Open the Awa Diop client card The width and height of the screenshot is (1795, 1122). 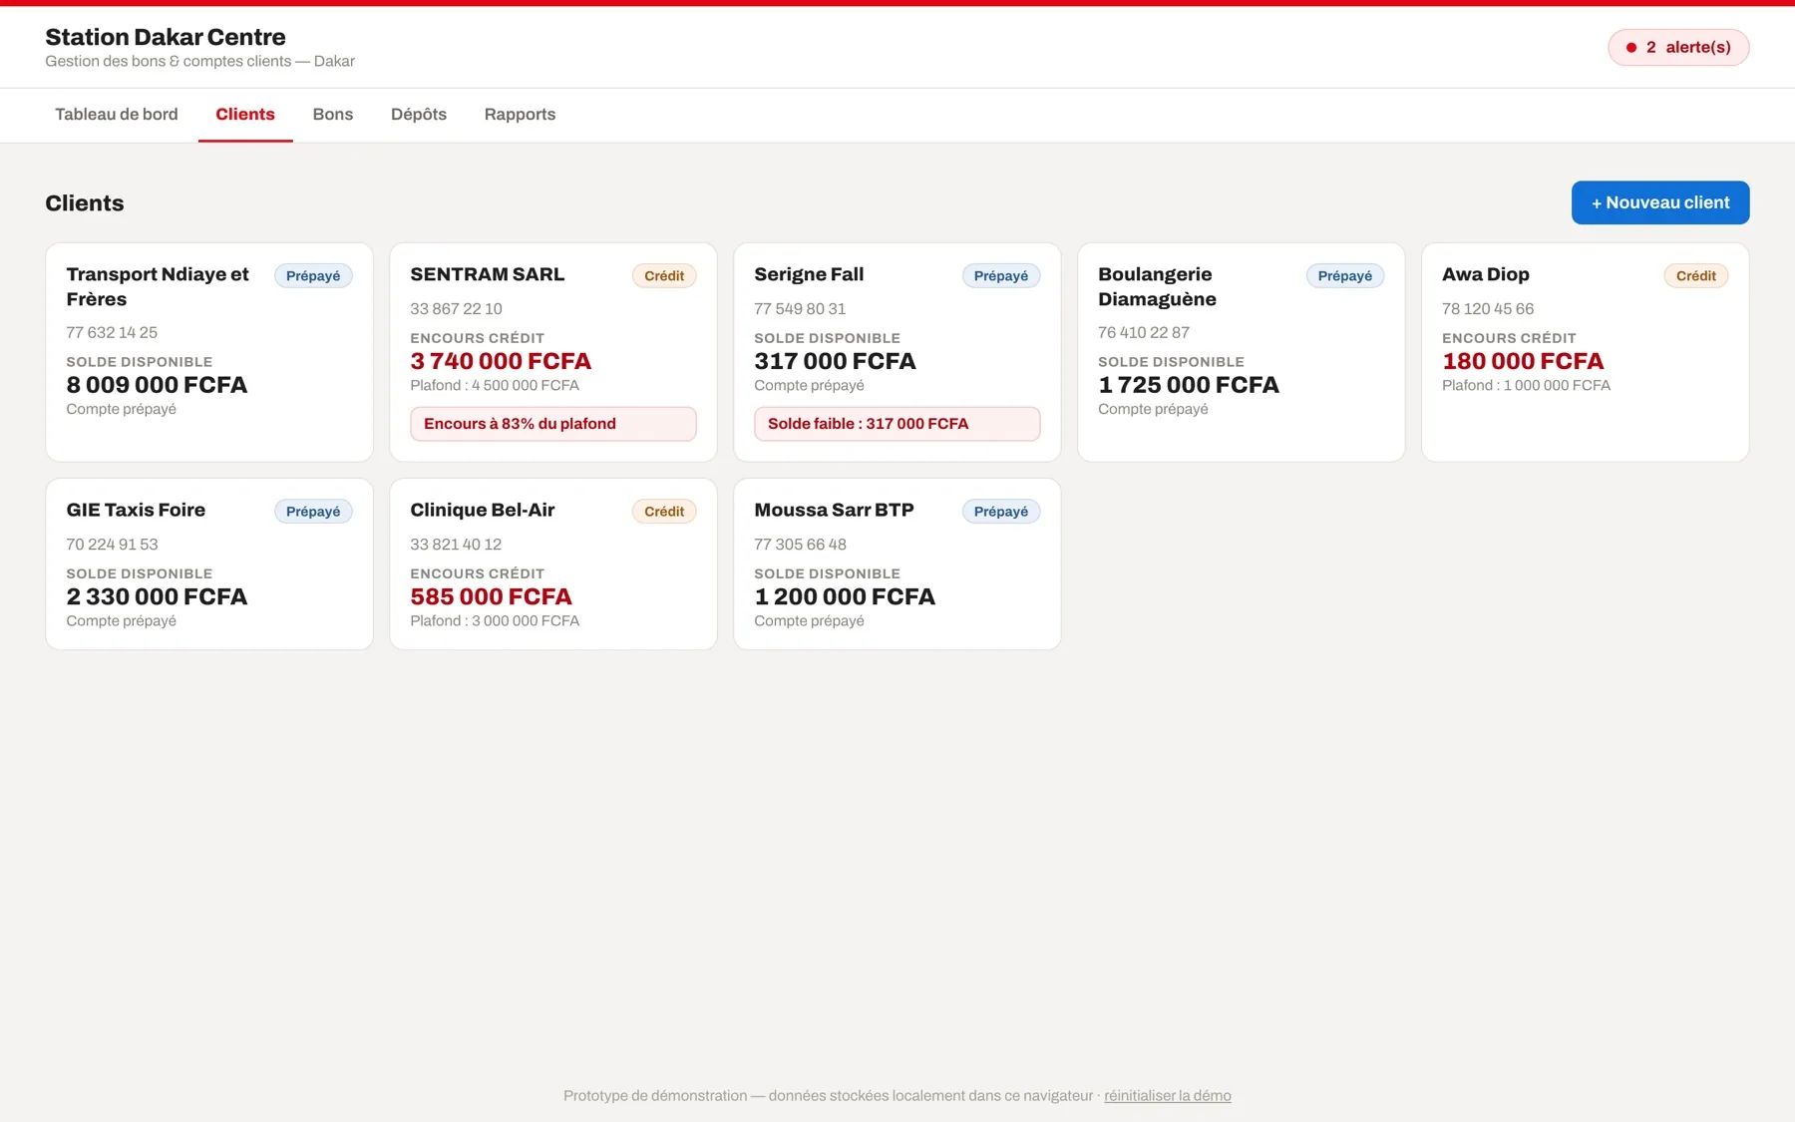coord(1585,352)
